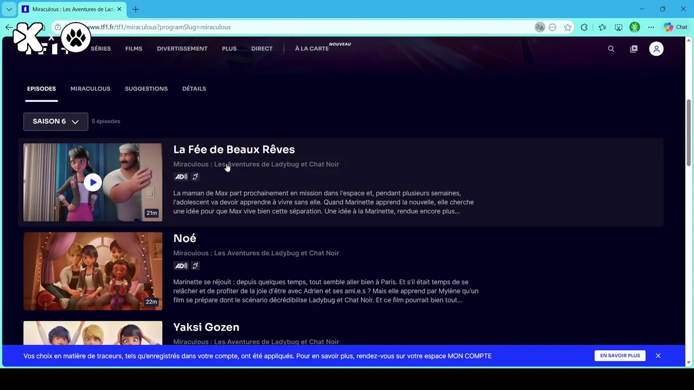The width and height of the screenshot is (694, 390).
Task: Switch to the Détails tab
Action: (194, 89)
